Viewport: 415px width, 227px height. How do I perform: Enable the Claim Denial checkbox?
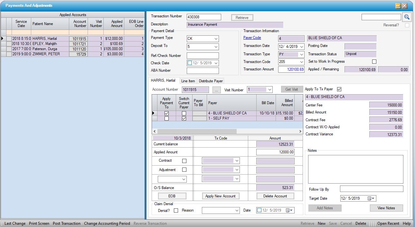pyautogui.click(x=176, y=211)
